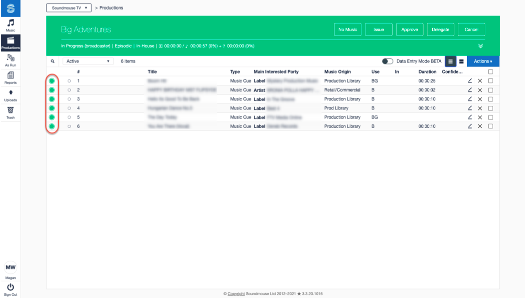This screenshot has height=300, width=525.
Task: Open the MW Megan user profile
Action: [11, 270]
